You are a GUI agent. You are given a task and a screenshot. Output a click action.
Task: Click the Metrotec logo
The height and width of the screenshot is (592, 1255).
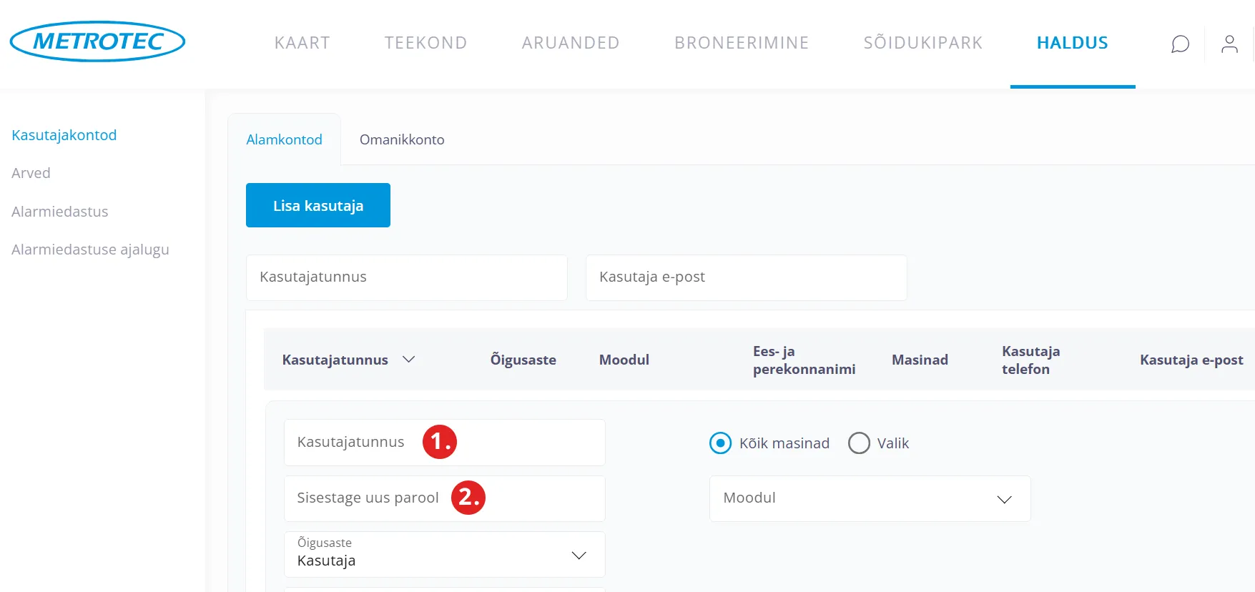coord(98,41)
